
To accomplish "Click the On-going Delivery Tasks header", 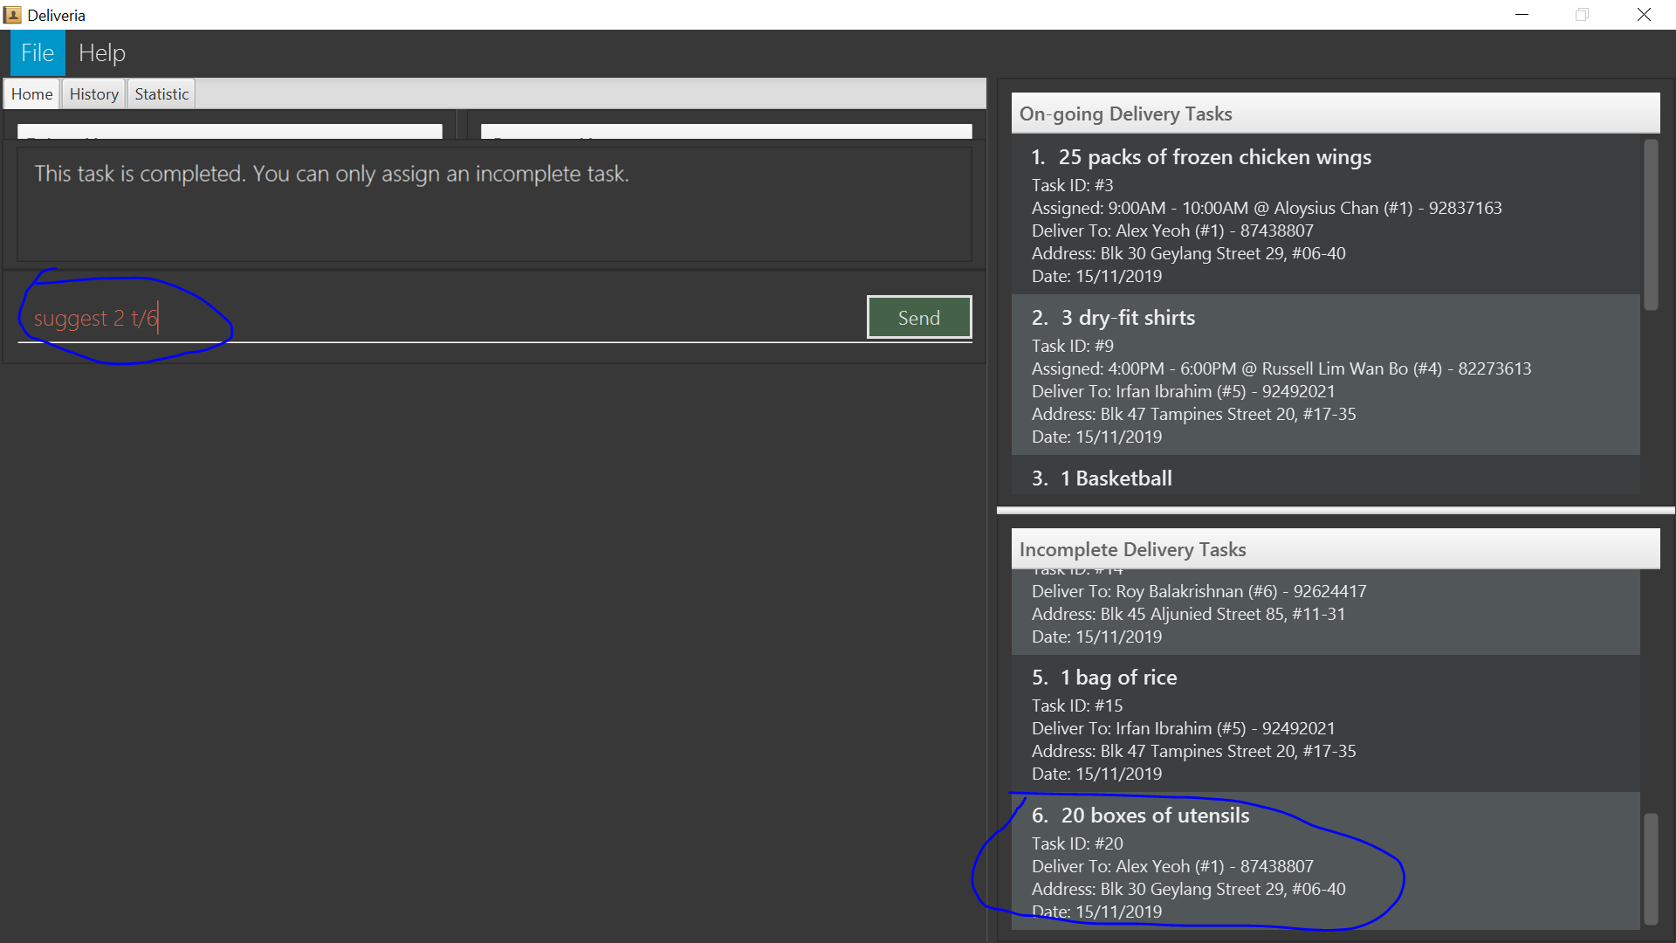I will [x=1335, y=114].
